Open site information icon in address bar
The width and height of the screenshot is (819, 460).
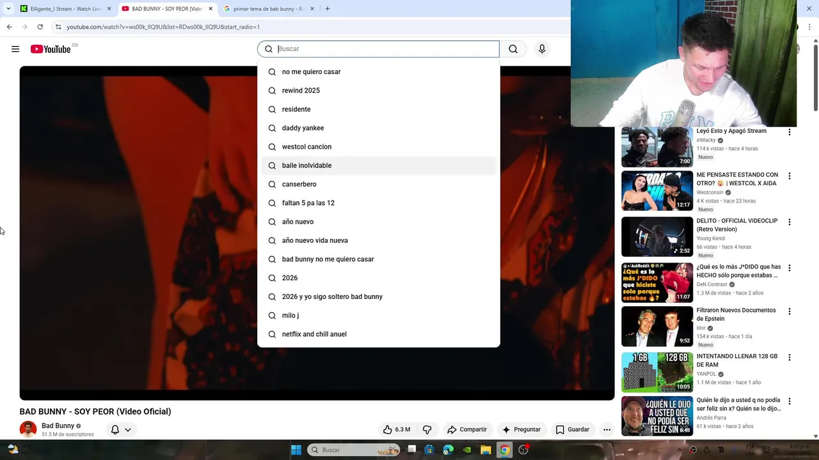(58, 27)
